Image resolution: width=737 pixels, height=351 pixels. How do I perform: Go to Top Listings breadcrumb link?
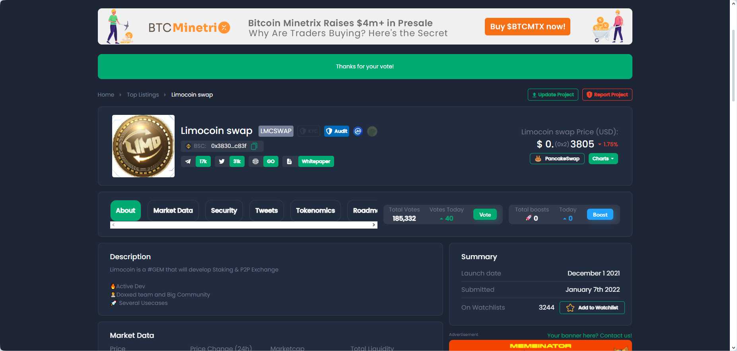[x=143, y=95]
